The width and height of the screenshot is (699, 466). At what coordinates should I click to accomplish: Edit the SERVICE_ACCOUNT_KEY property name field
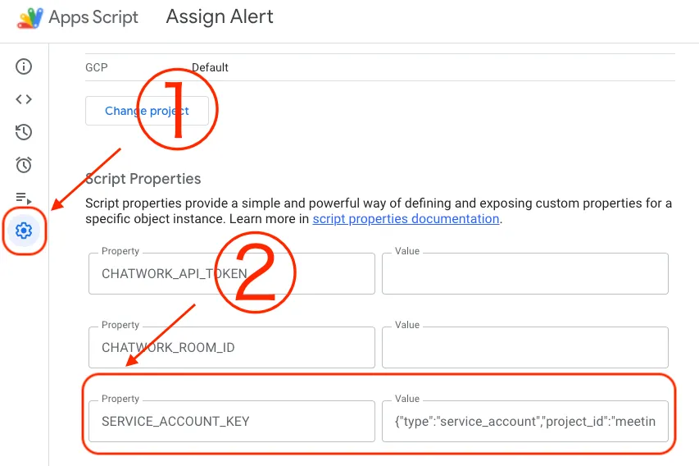point(231,422)
